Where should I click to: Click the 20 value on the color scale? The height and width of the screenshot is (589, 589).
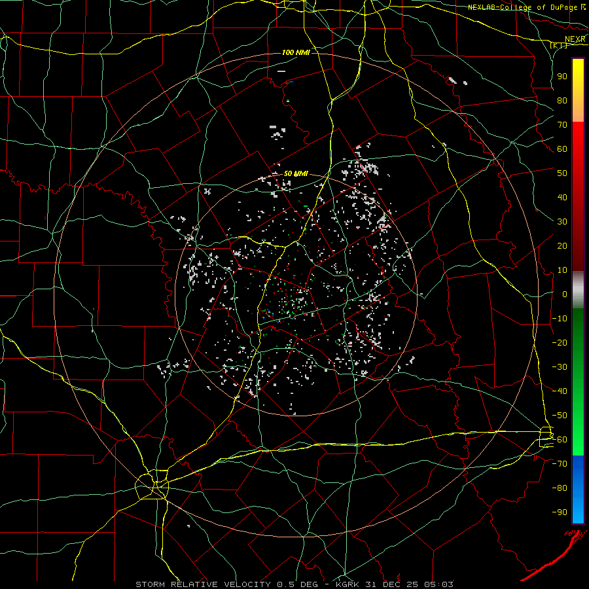(562, 245)
